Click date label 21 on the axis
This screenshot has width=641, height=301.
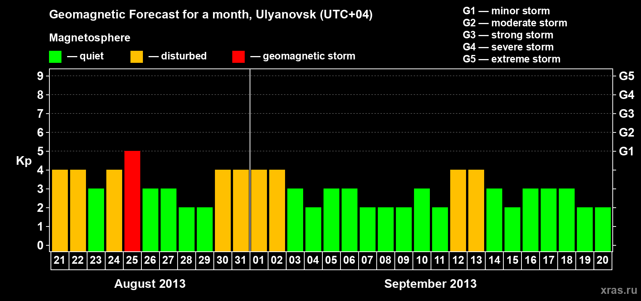(60, 260)
